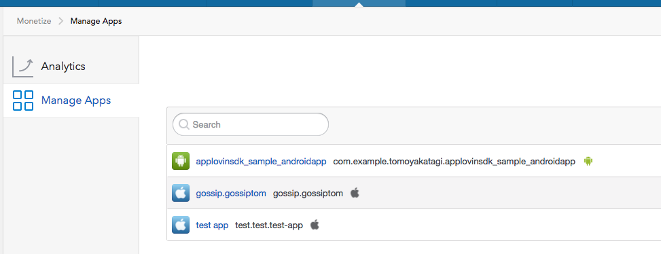
Task: Click Manage Apps in the breadcrumb trail
Action: 96,21
